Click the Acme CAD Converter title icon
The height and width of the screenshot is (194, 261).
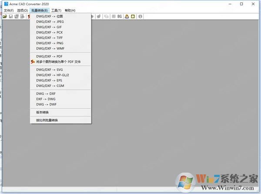click(6, 4)
